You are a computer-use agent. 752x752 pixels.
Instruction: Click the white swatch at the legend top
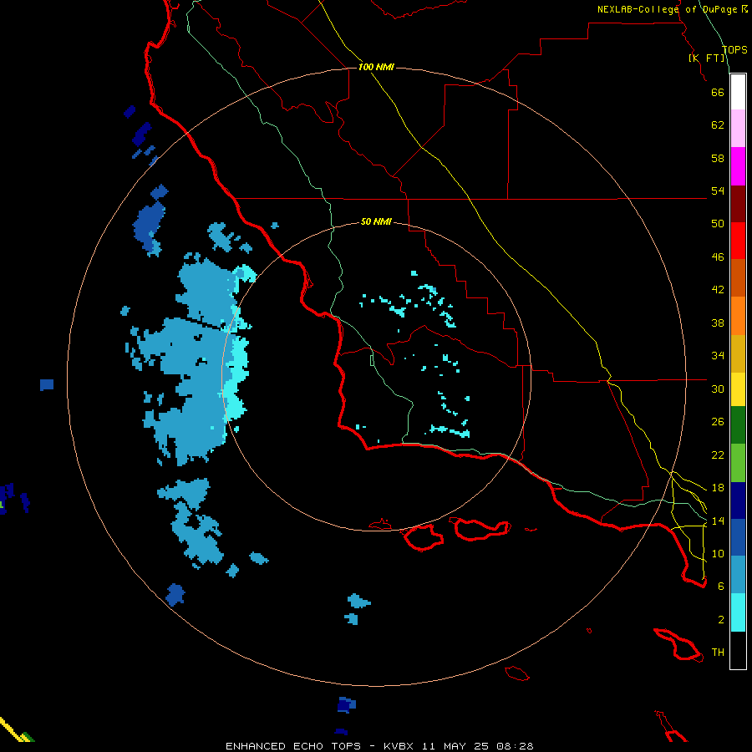click(738, 92)
